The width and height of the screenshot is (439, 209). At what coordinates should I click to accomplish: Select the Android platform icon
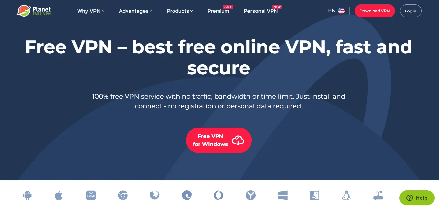coord(27,196)
